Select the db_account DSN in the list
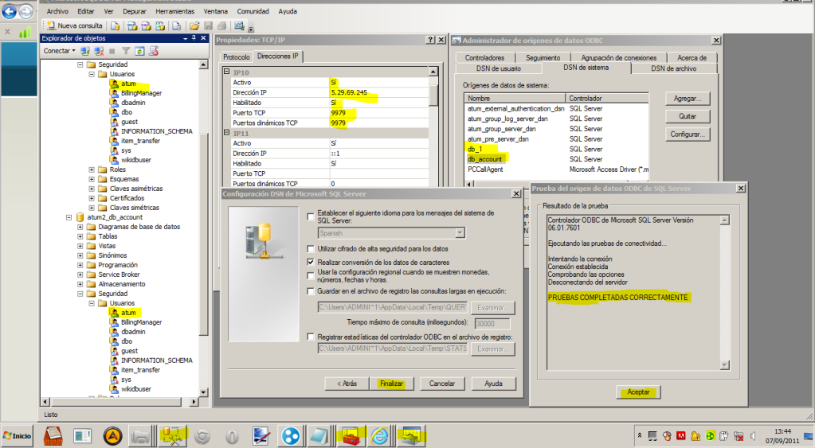Screen dimensions: 815x448 pos(485,159)
